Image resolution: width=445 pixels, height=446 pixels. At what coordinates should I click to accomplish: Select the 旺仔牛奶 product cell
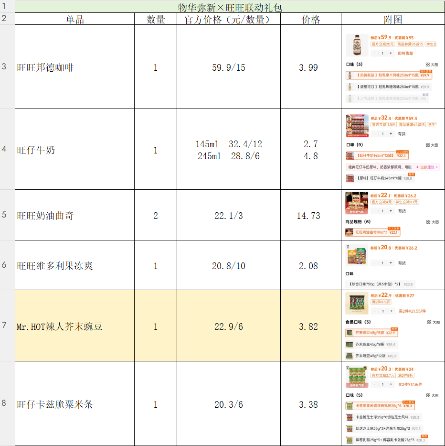[x=75, y=149]
